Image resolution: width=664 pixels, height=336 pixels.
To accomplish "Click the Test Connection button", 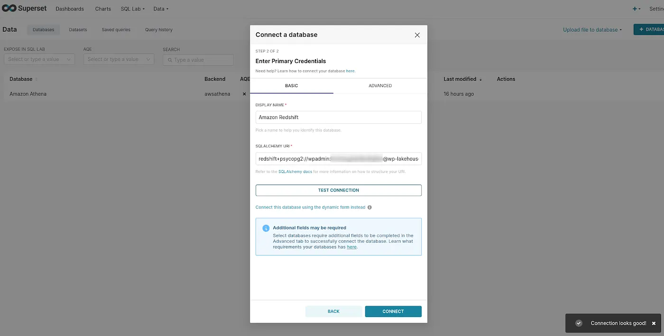I will point(339,190).
